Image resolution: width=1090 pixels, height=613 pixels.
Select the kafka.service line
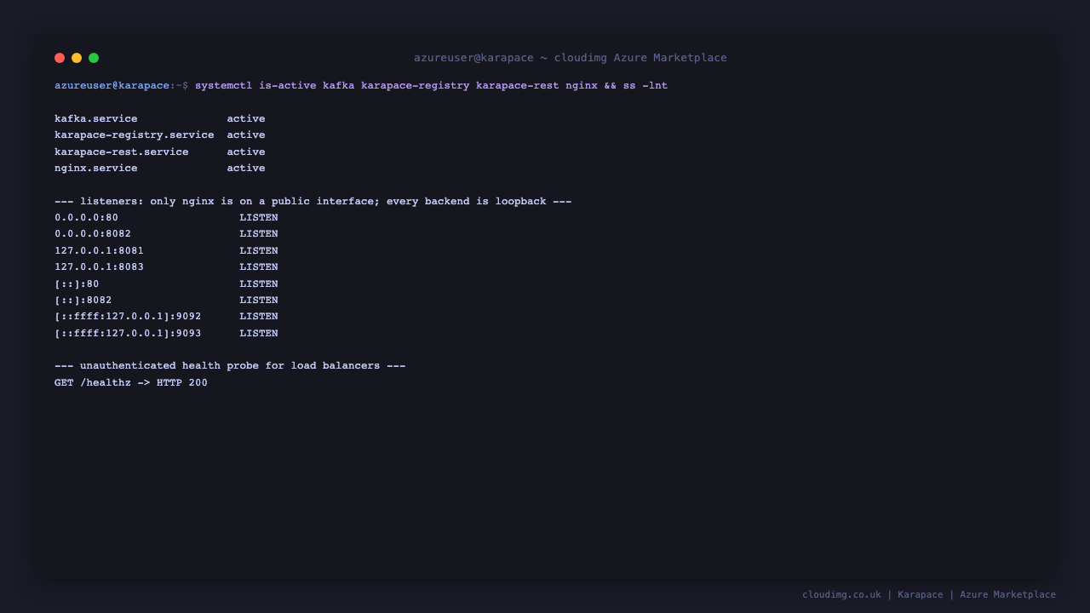[x=160, y=119]
